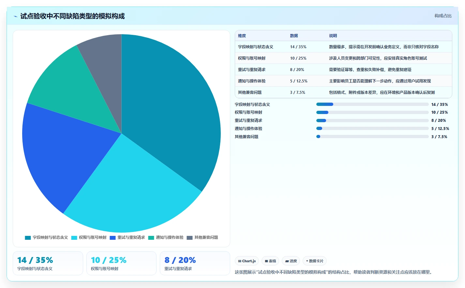Click the 重试与重复请求 table row name
The image size is (465, 288).
click(x=252, y=70)
